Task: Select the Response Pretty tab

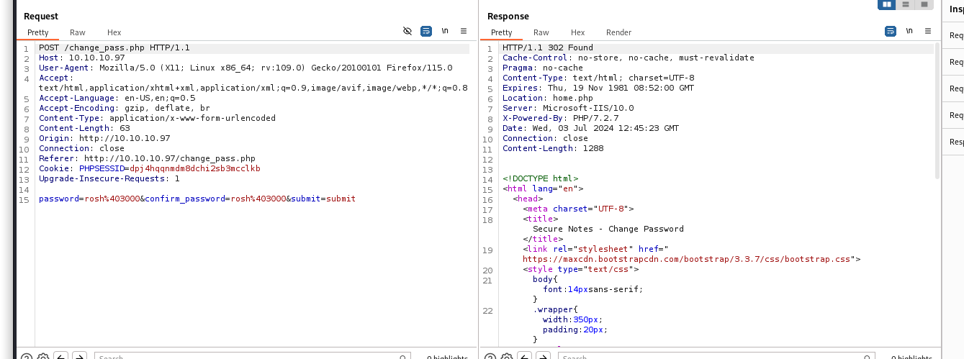Action: 502,32
